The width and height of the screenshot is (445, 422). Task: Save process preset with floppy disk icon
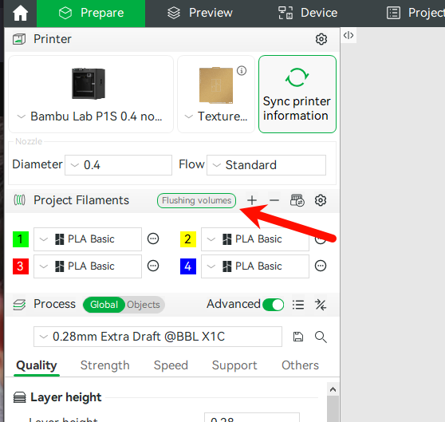[x=298, y=337]
